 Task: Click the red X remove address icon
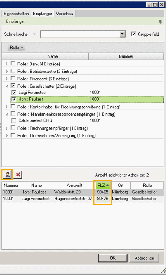(18, 175)
